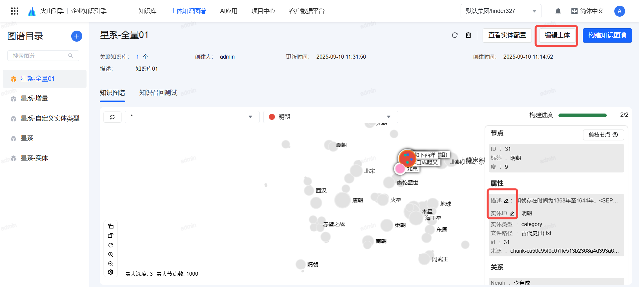Viewport: 639px width, 287px height.
Task: Click the 古代史(1).txt file path value
Action: [x=536, y=233]
